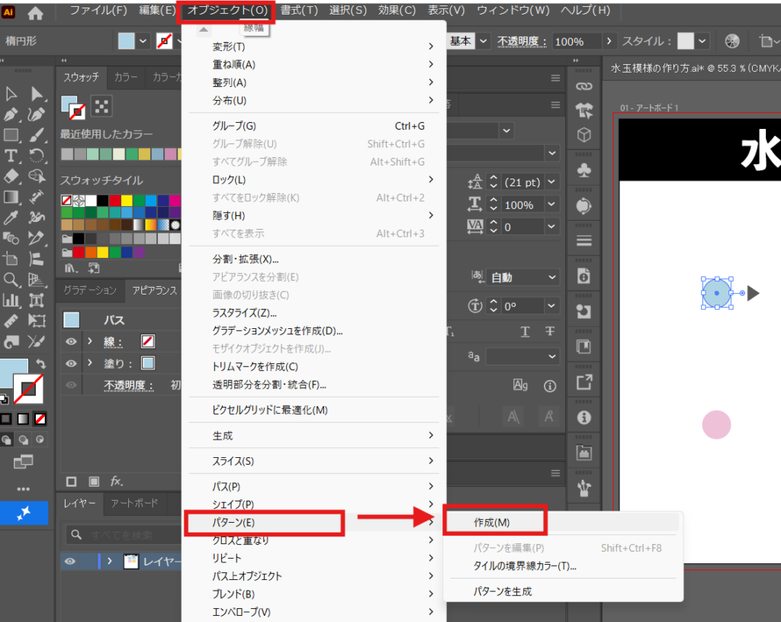
Task: Select the Type tool in the toolbar
Action: pos(11,156)
